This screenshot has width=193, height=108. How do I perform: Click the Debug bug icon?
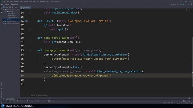183,4
